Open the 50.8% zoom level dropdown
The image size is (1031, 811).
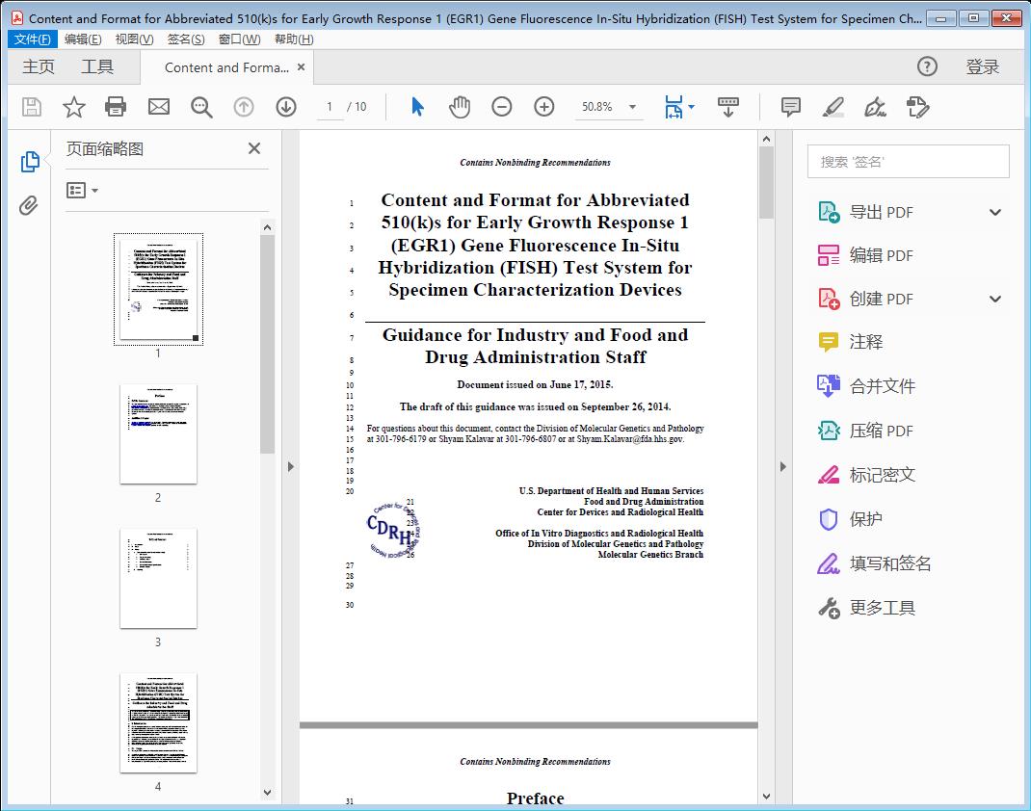tap(609, 107)
